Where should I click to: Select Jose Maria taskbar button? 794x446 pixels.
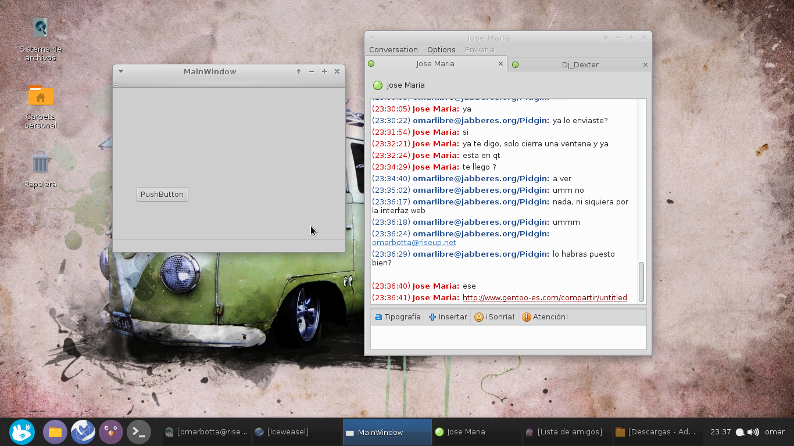477,432
